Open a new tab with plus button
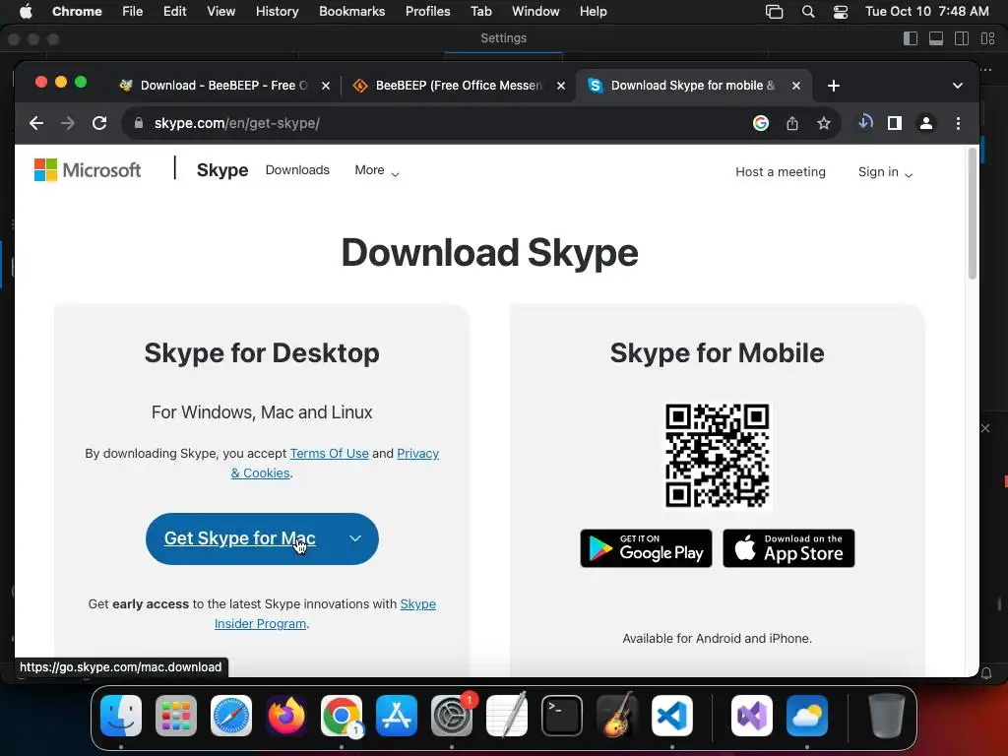The image size is (1008, 756). [x=833, y=86]
